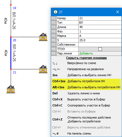Click the red node dot numbered 20
Viewport: 122px width, 137px height.
11,37
